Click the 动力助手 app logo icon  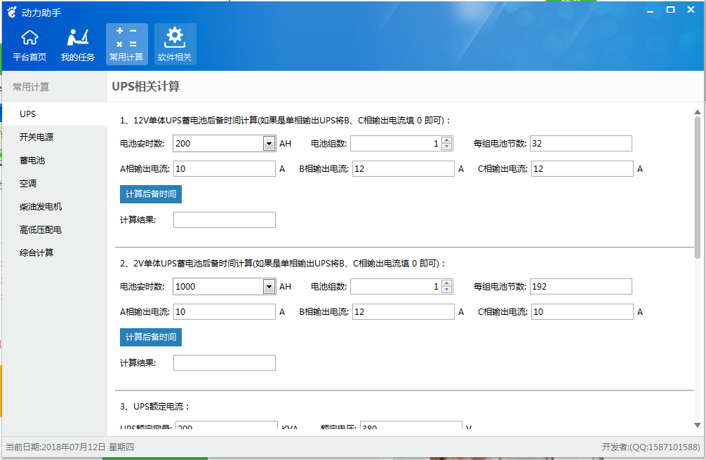(x=12, y=11)
